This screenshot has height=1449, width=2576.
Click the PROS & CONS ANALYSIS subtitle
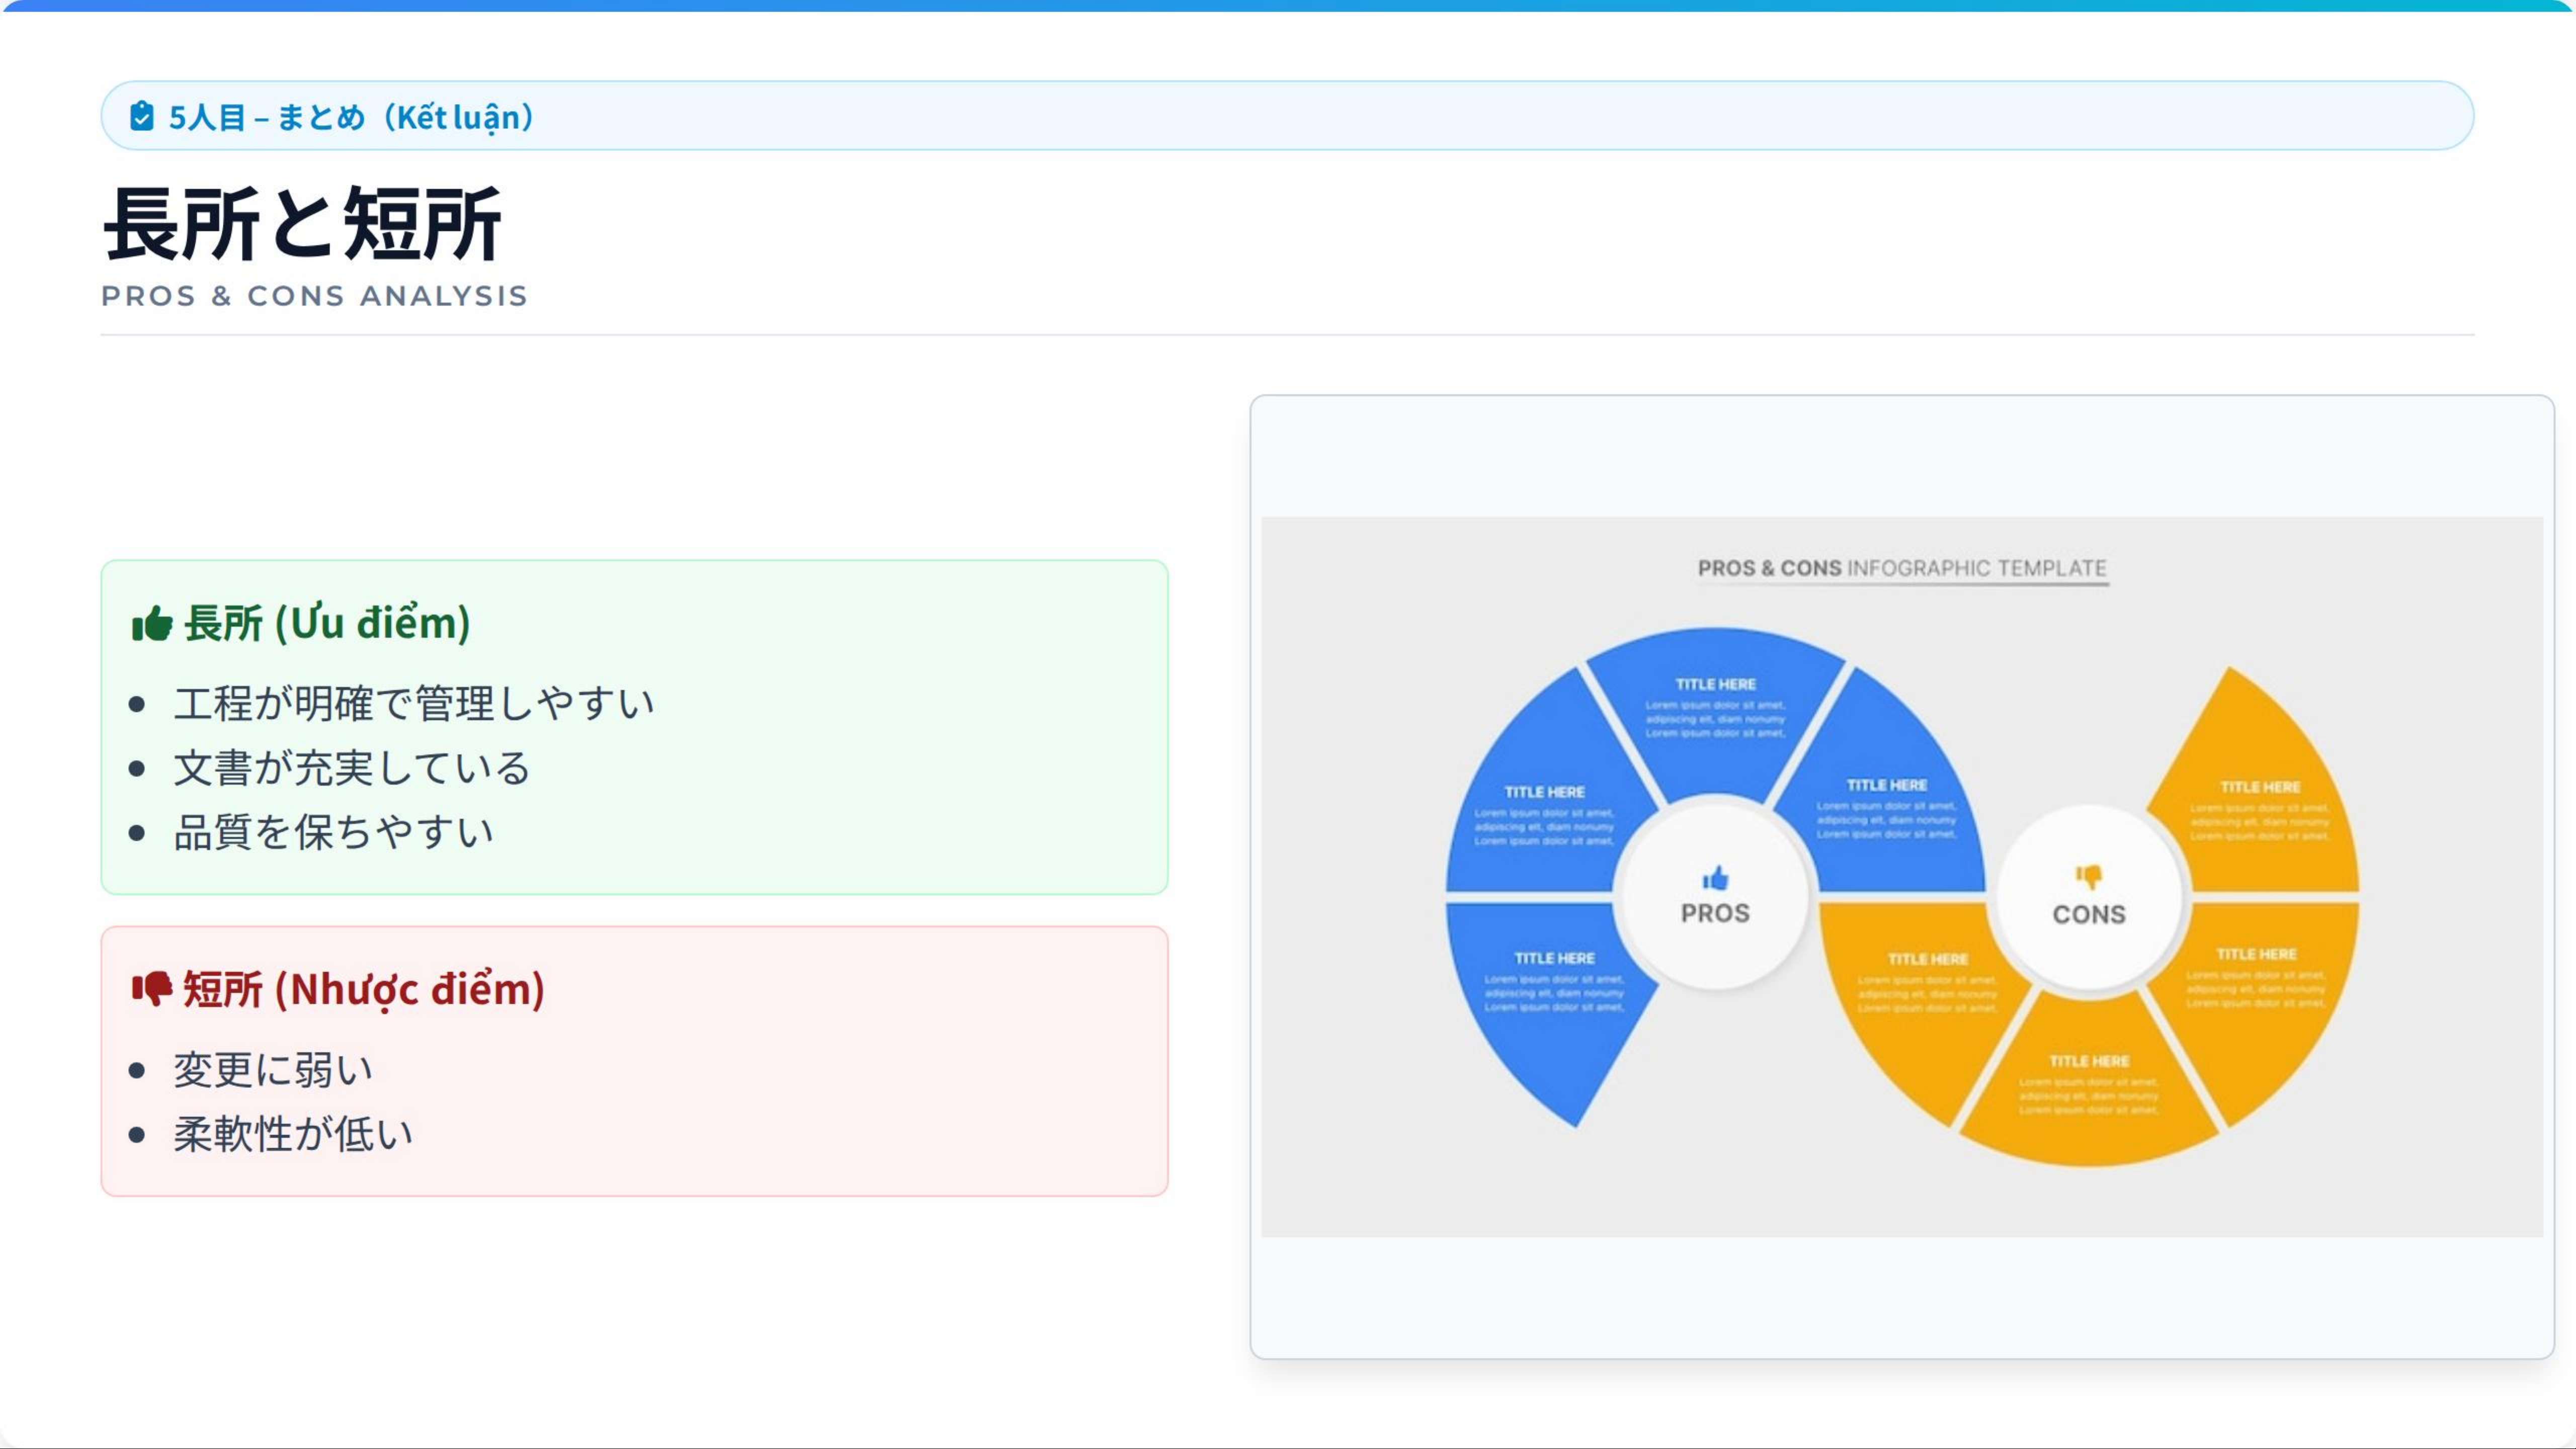pyautogui.click(x=314, y=296)
